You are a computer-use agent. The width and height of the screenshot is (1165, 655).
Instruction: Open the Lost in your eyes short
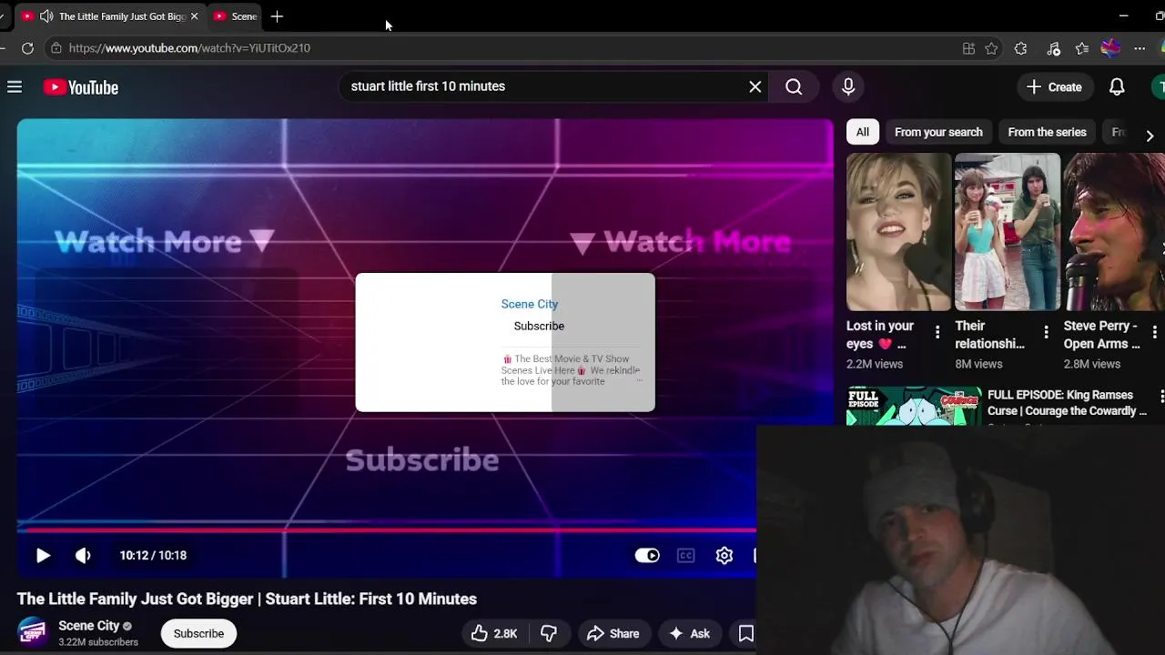898,232
